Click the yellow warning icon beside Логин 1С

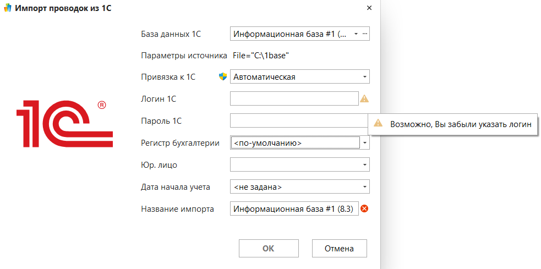pos(364,99)
